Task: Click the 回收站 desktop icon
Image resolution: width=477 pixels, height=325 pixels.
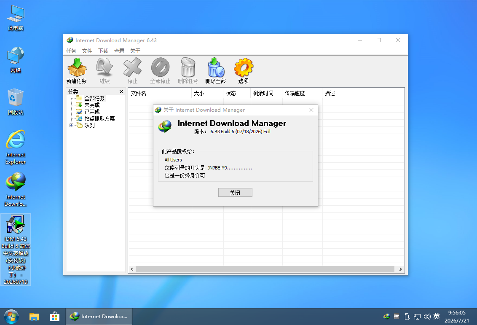Action: point(16,102)
